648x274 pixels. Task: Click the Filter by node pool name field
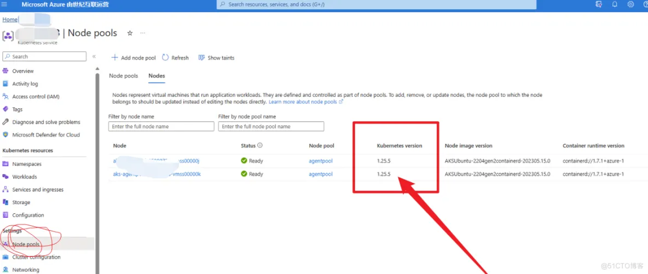pyautogui.click(x=271, y=126)
